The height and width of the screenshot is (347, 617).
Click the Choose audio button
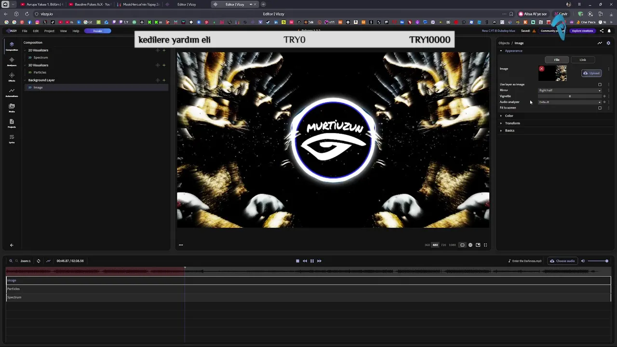563,261
